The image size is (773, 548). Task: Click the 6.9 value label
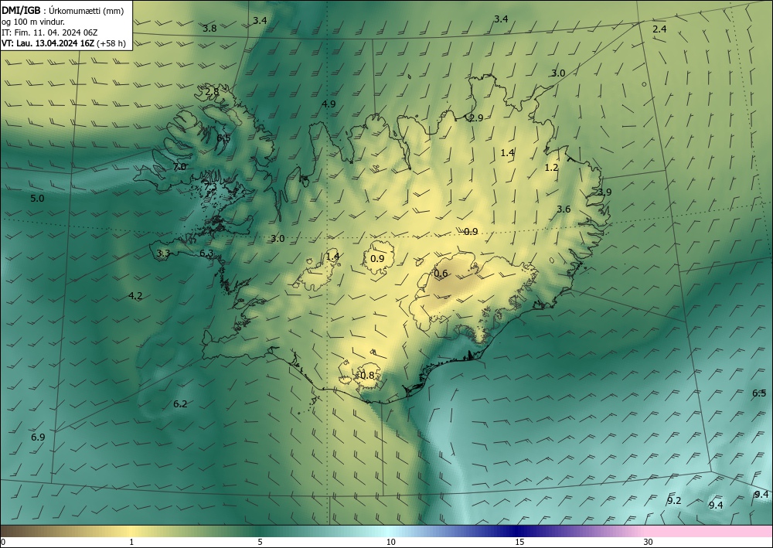tap(38, 437)
